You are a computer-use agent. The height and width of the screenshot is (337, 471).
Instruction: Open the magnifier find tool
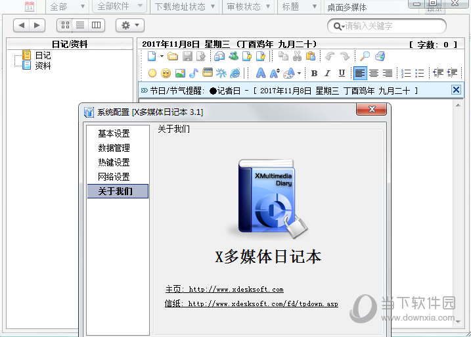pyautogui.click(x=365, y=56)
